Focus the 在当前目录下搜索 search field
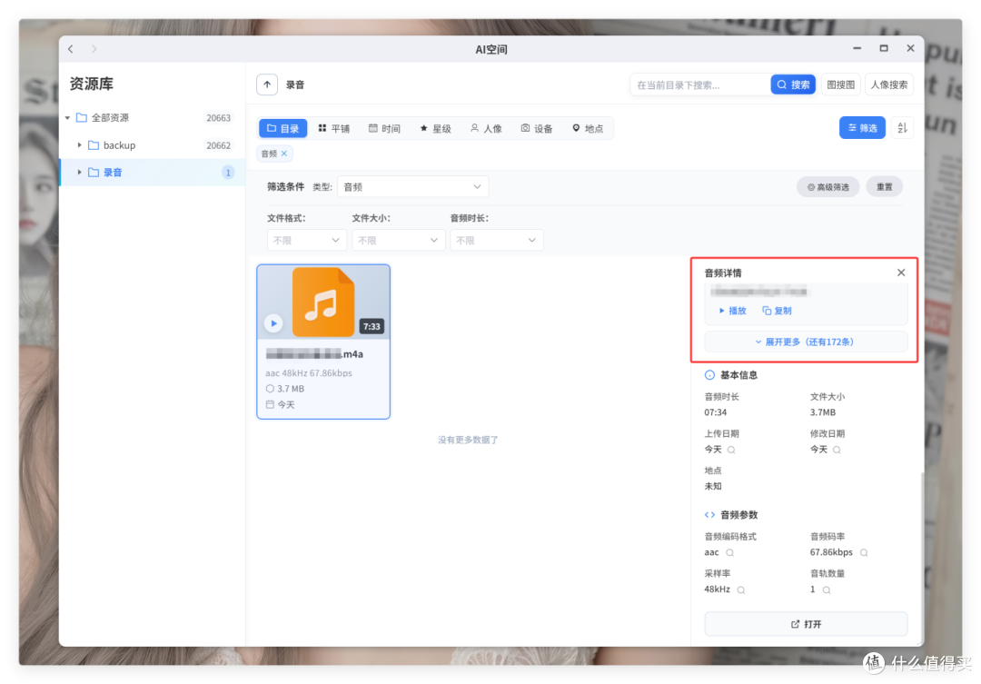The height and width of the screenshot is (684, 981). (x=700, y=84)
